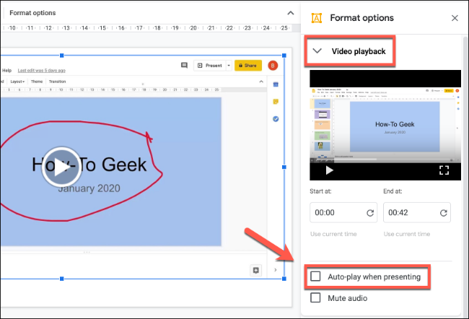This screenshot has height=319, width=469.
Task: Click the End at time field
Action: (x=407, y=213)
